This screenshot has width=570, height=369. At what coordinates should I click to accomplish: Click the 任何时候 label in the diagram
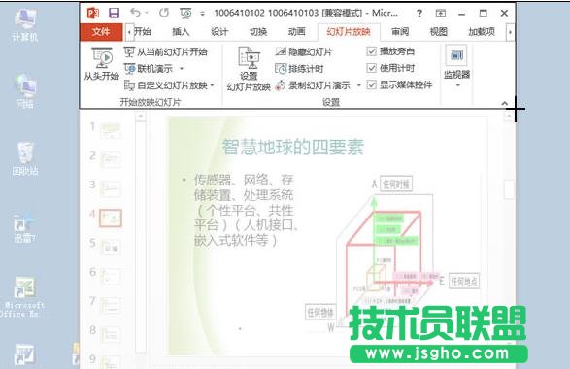click(396, 184)
